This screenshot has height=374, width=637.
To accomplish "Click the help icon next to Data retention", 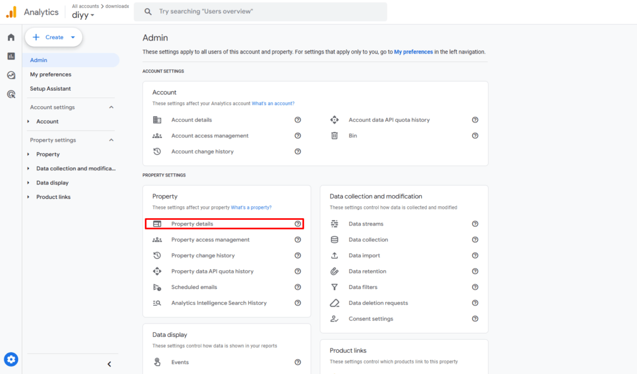I will pyautogui.click(x=475, y=271).
